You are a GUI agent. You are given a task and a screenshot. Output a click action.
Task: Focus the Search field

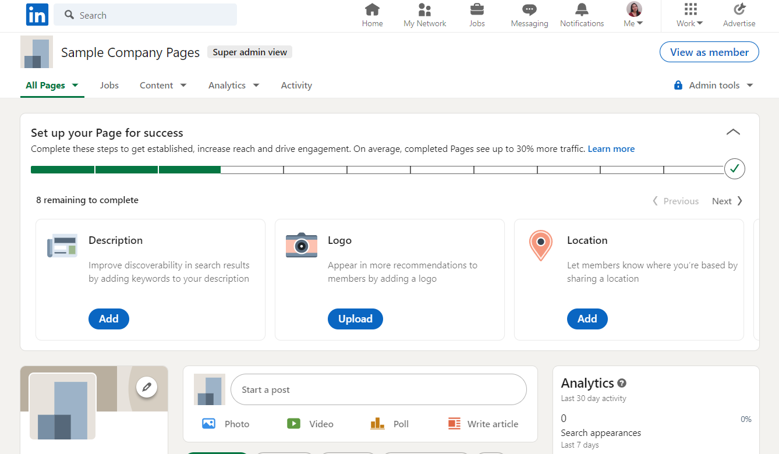[x=145, y=15]
